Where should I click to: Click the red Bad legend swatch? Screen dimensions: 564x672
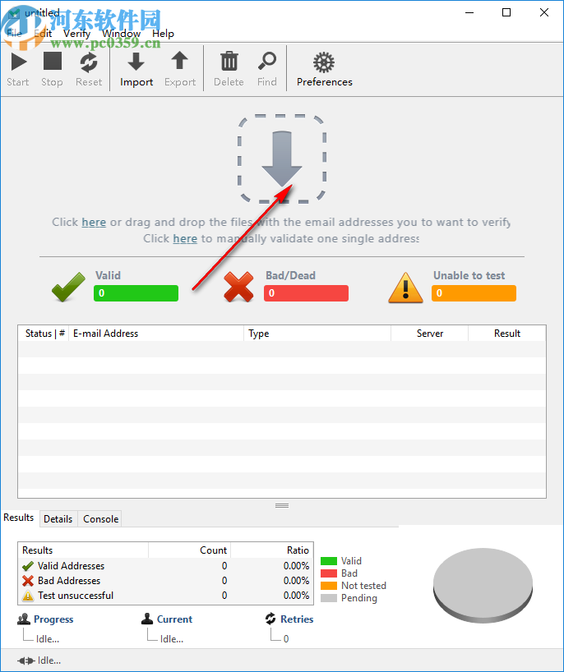(329, 573)
